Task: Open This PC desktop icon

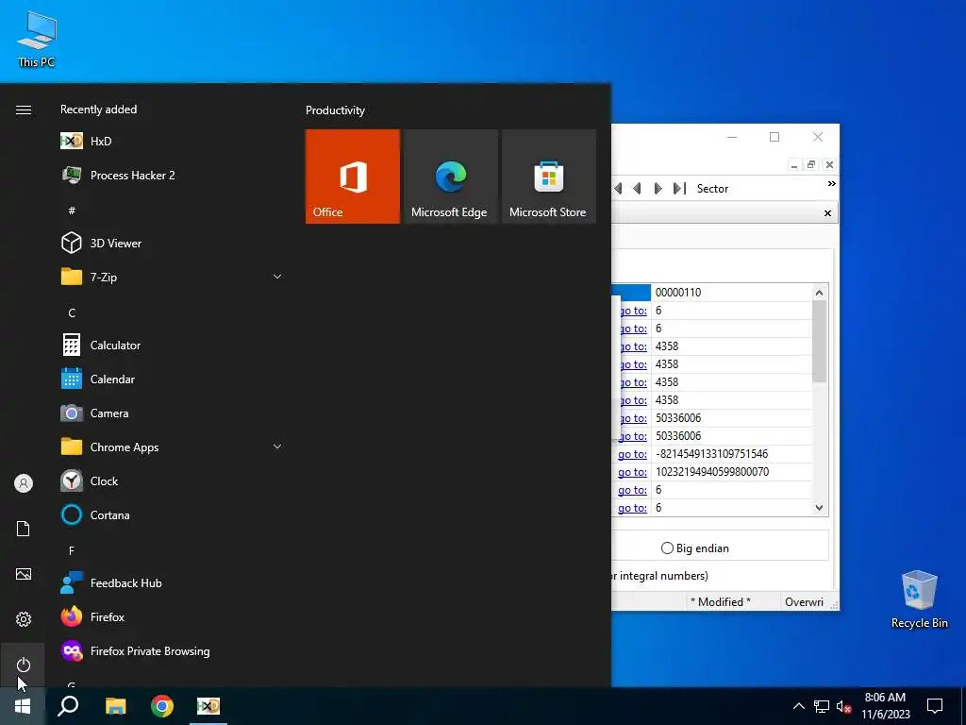Action: [37, 40]
